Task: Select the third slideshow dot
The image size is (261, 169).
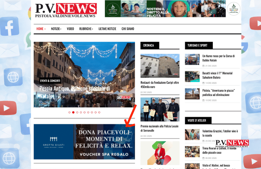Action: coord(77,112)
